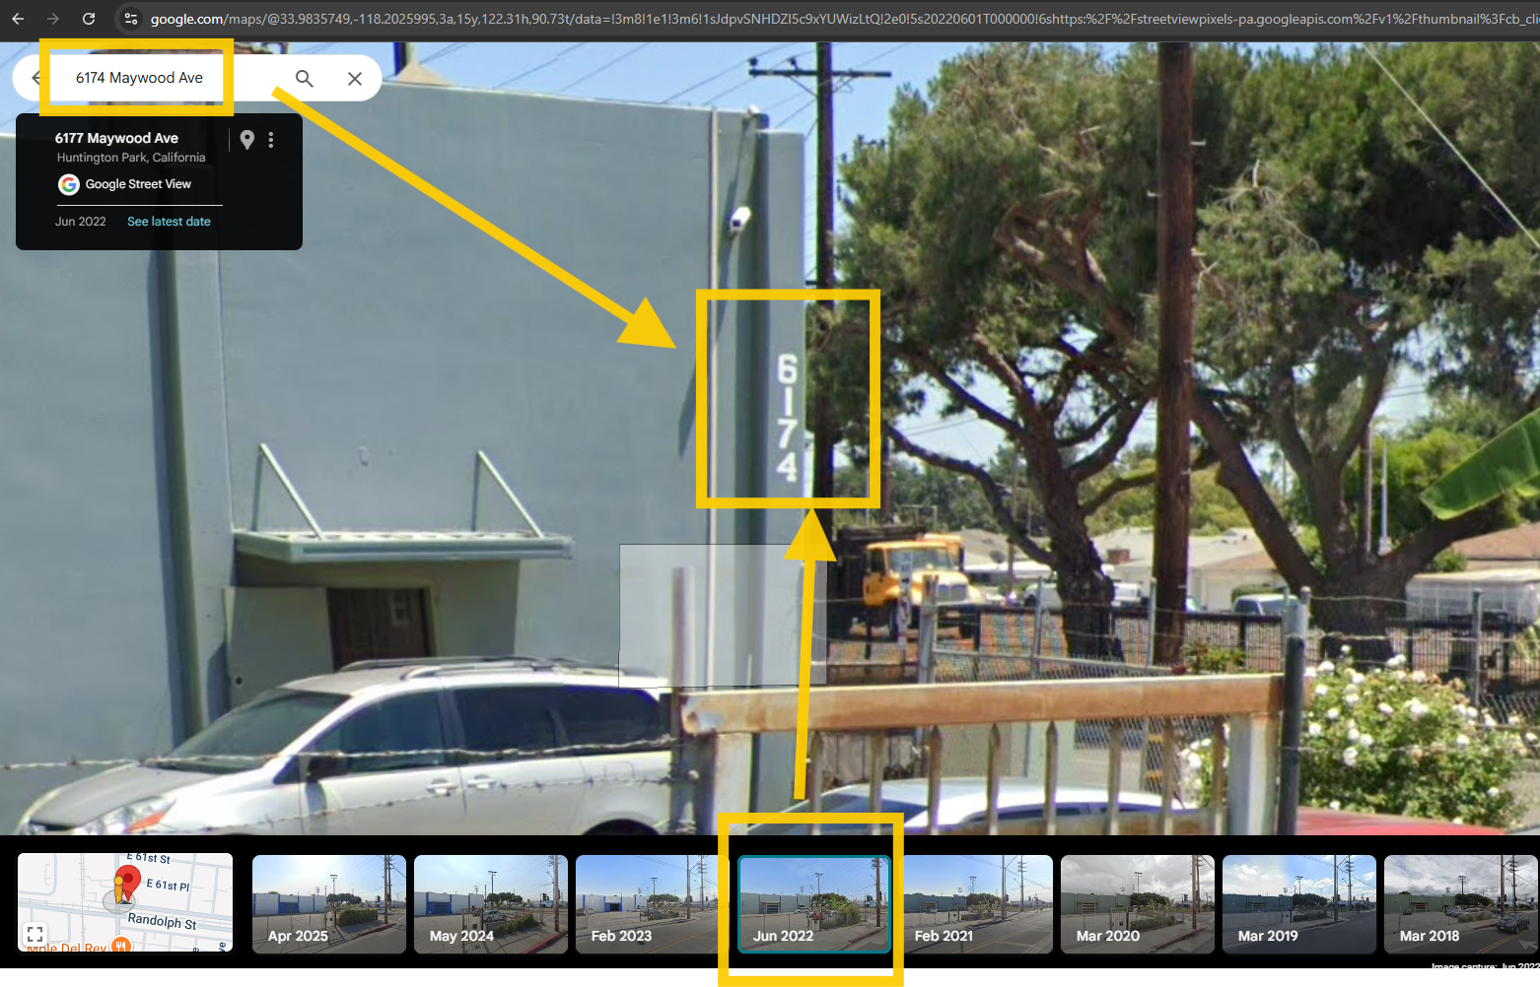Click the 6174 Maywood Ave search field
Viewport: 1540px width, 987px height.
point(139,78)
